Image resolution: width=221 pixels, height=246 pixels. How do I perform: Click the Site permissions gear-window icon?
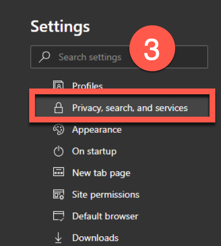[x=58, y=194]
